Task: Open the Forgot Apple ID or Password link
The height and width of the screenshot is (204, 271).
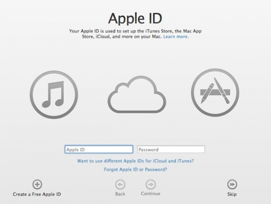Action: point(135,169)
